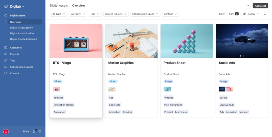
Task: Click Digital Assets breadcrumb link
Action: tap(59, 6)
